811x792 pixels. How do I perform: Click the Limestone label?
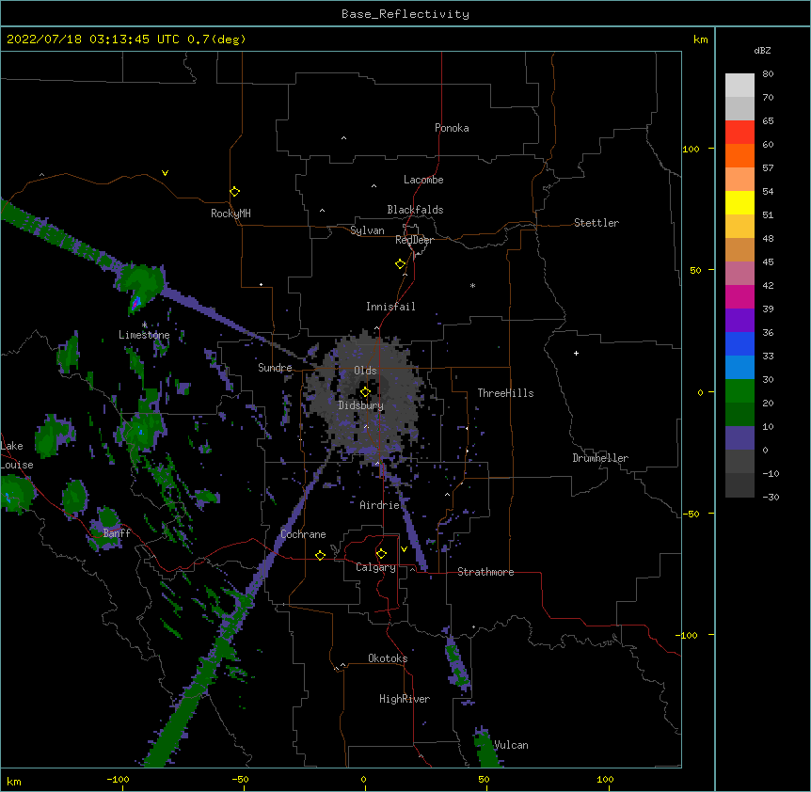click(144, 335)
